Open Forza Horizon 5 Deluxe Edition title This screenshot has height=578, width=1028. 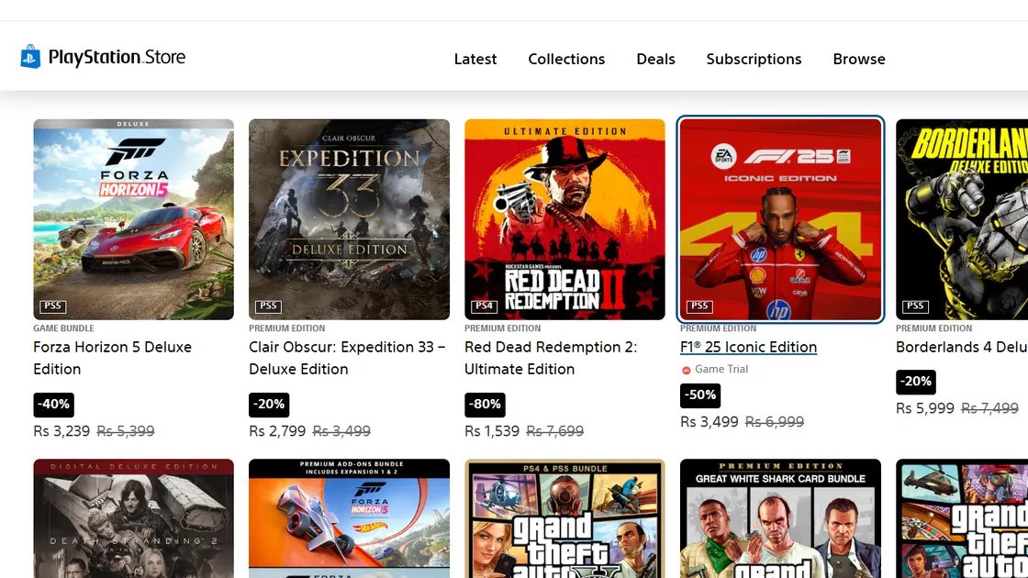tap(112, 358)
